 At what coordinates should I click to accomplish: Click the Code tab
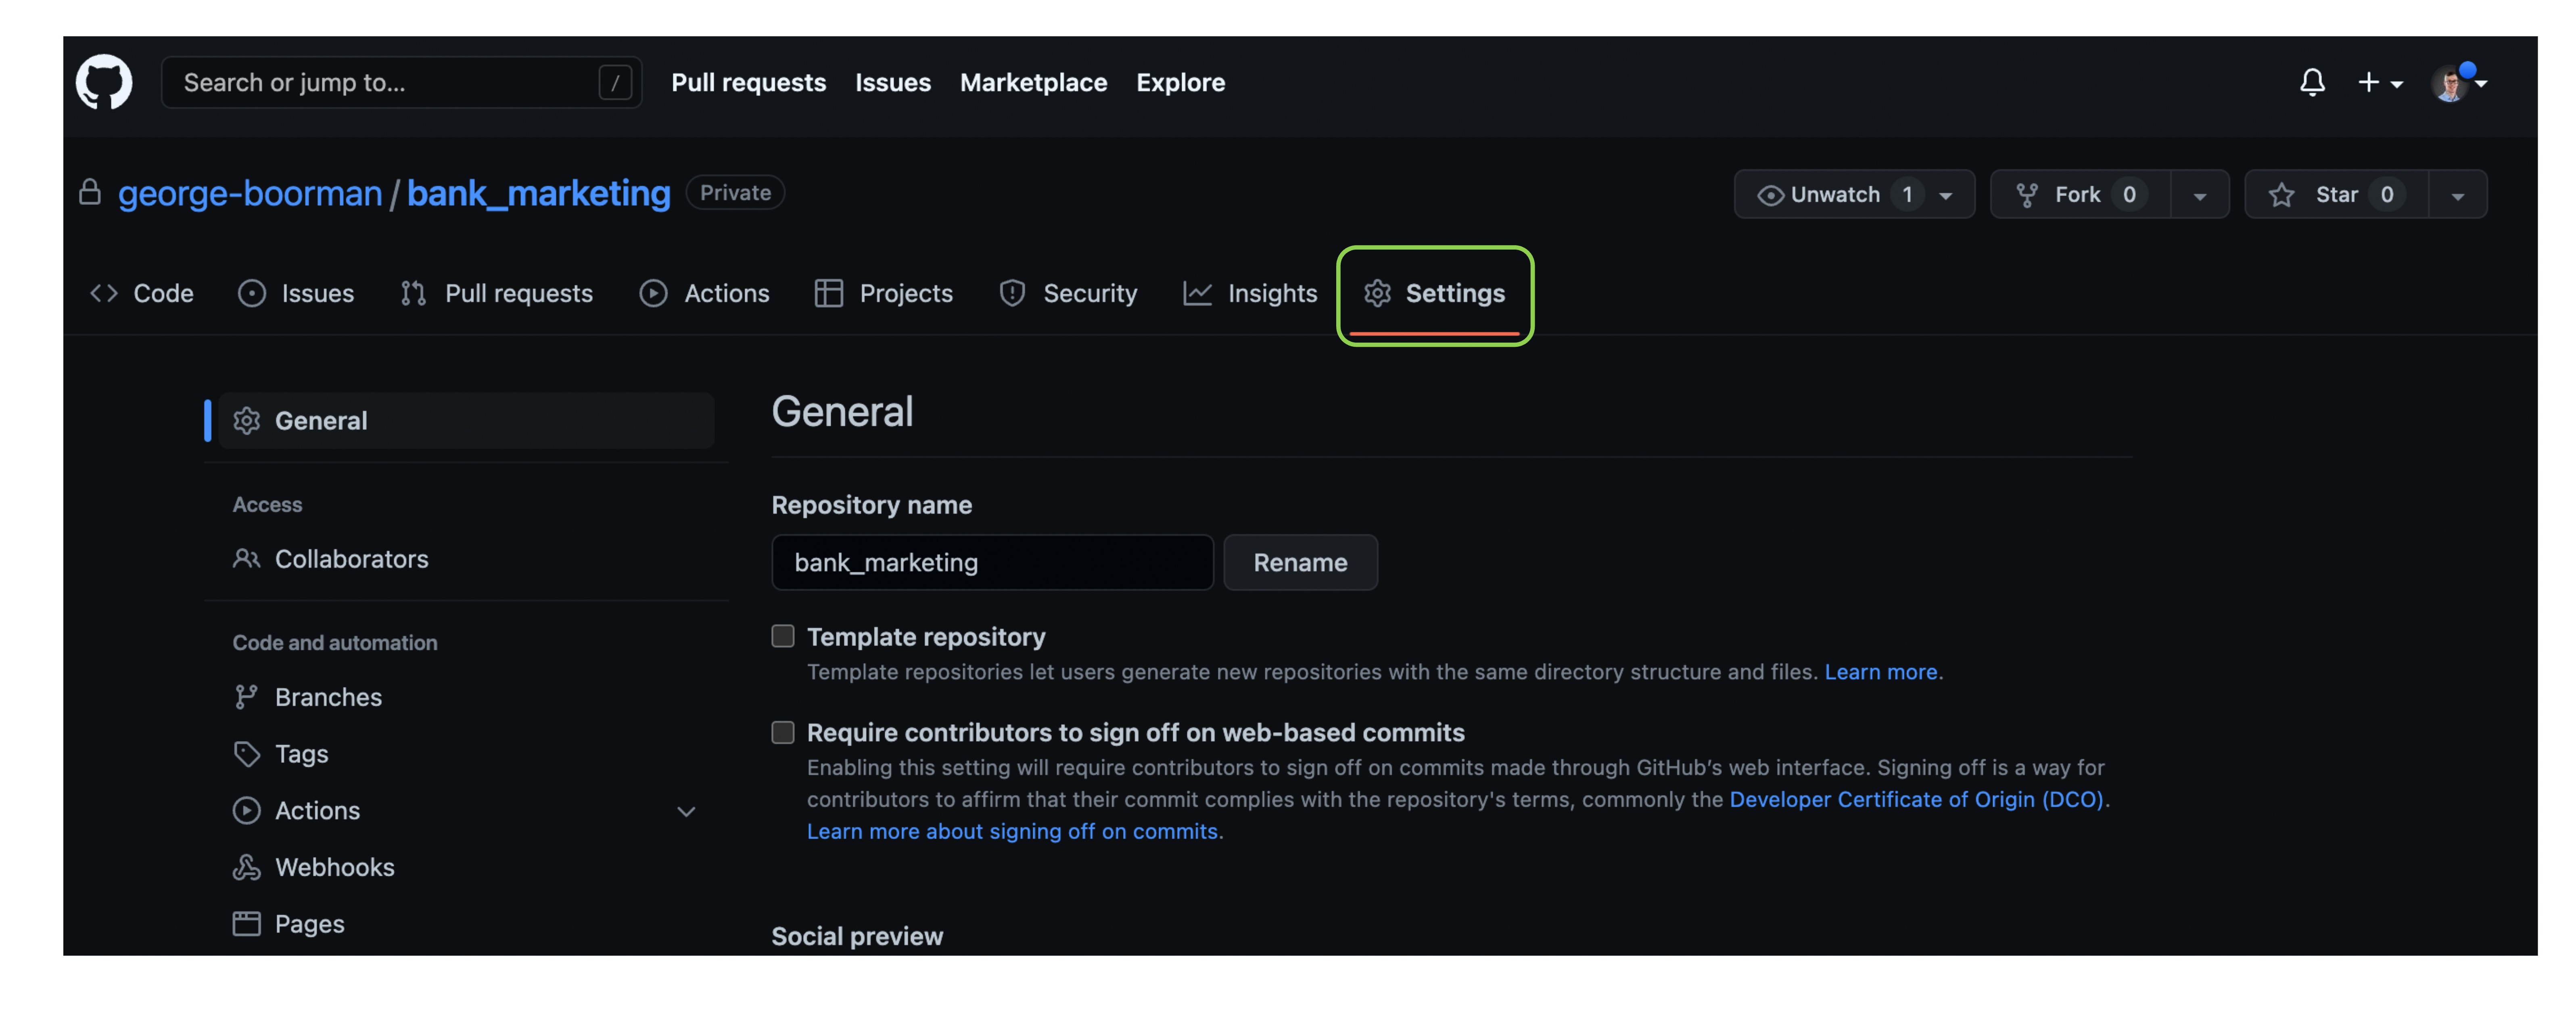(142, 293)
